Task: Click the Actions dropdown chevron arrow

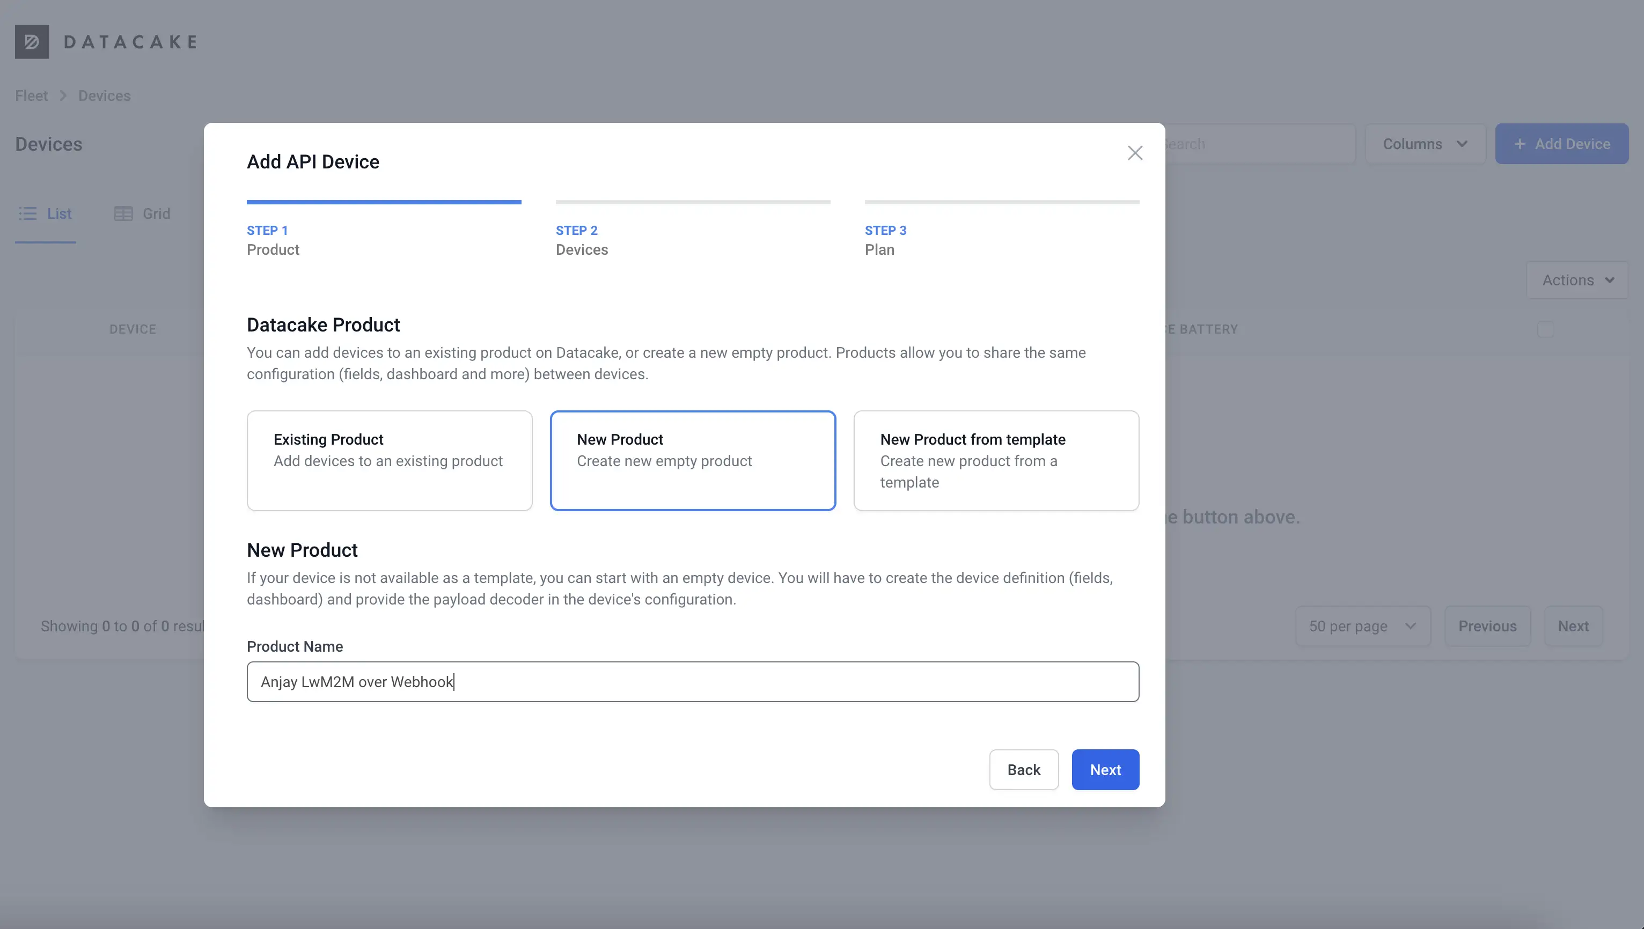Action: point(1610,280)
